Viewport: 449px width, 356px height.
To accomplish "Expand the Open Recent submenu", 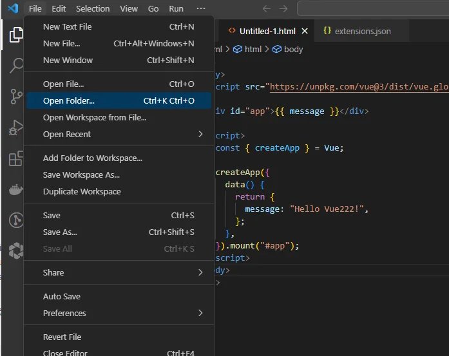I will (x=119, y=134).
